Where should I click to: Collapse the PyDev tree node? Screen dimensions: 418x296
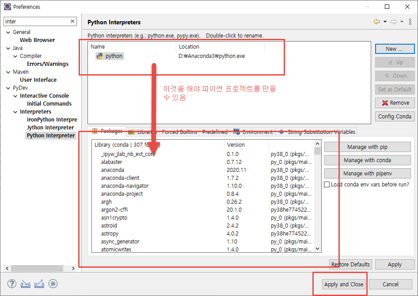(x=8, y=88)
